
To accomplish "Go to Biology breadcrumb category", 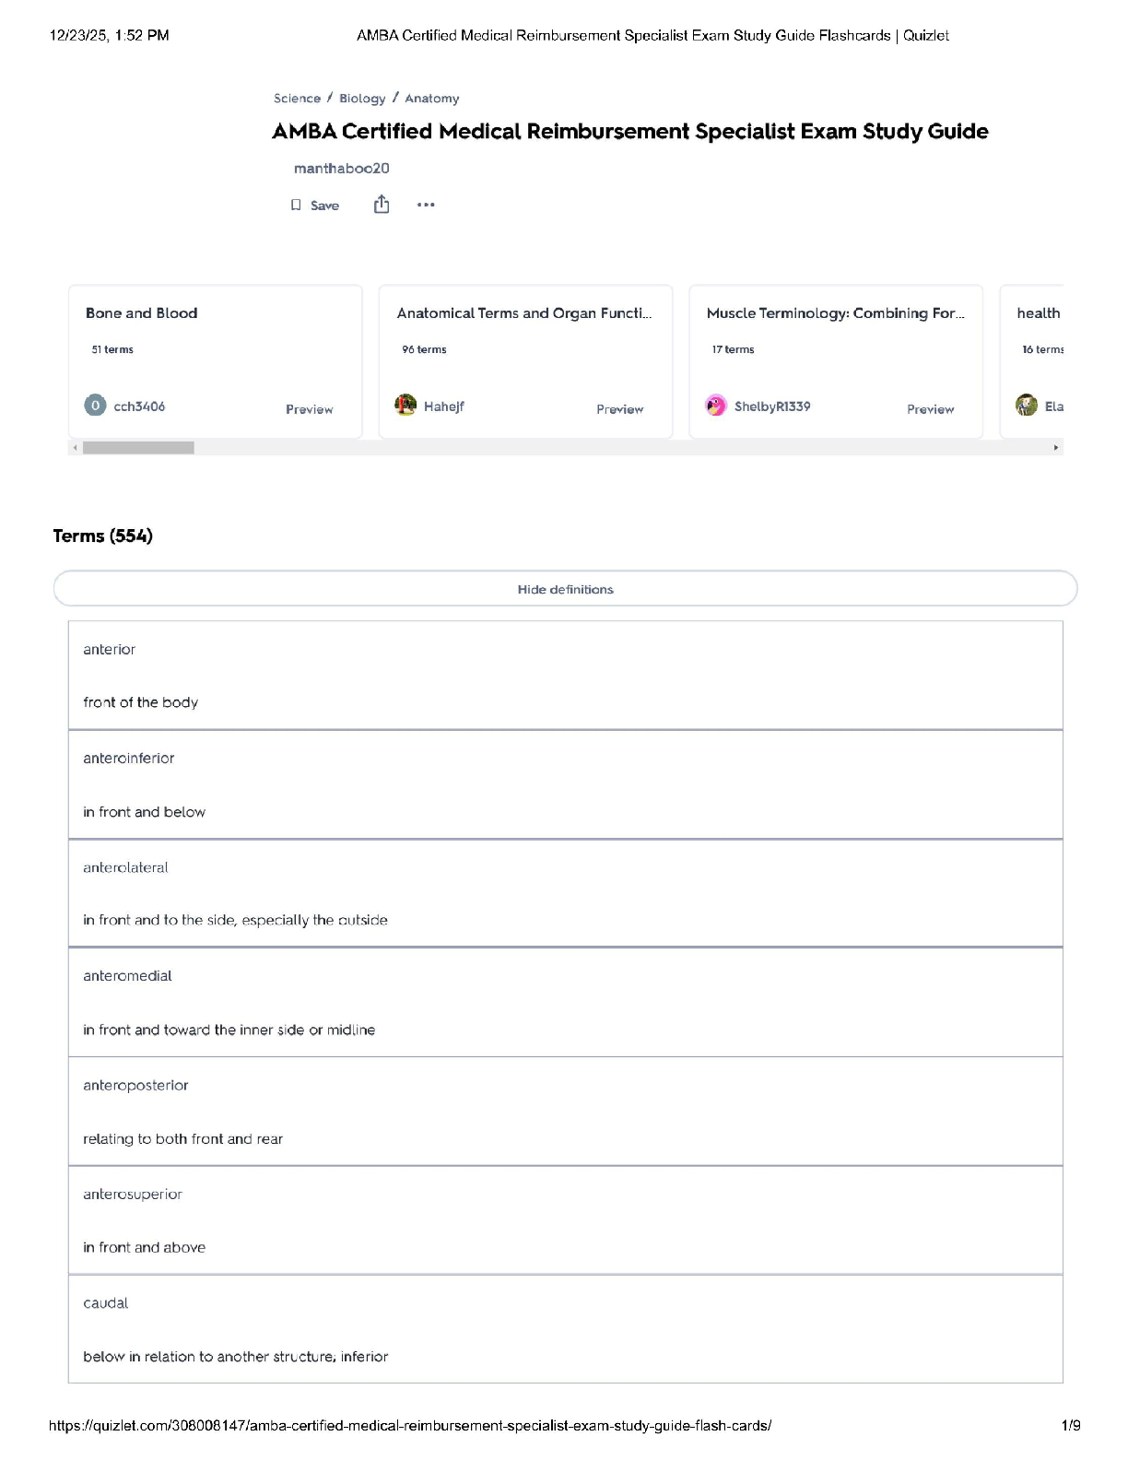I will 362,99.
